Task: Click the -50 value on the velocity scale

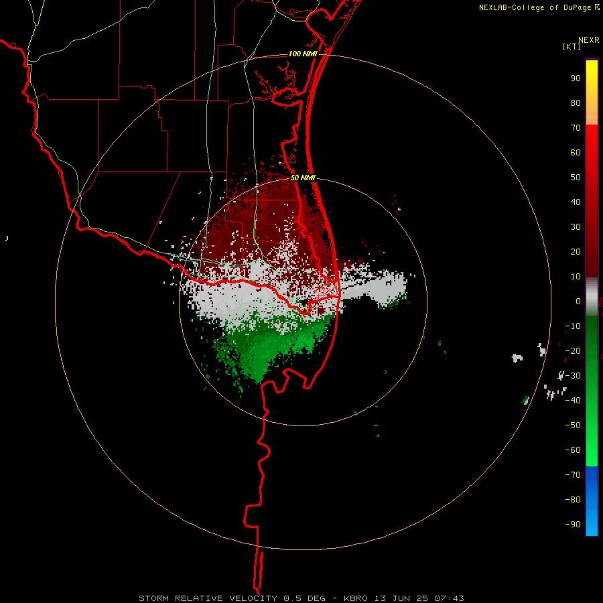Action: 573,425
